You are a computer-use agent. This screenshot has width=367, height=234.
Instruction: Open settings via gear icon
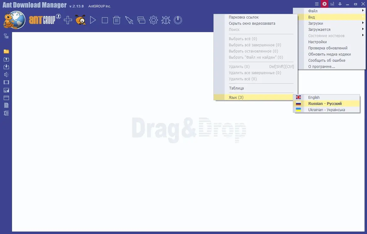click(154, 20)
